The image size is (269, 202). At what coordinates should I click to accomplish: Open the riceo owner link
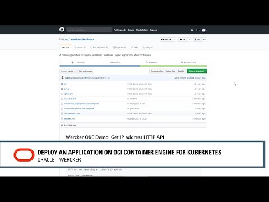point(65,39)
